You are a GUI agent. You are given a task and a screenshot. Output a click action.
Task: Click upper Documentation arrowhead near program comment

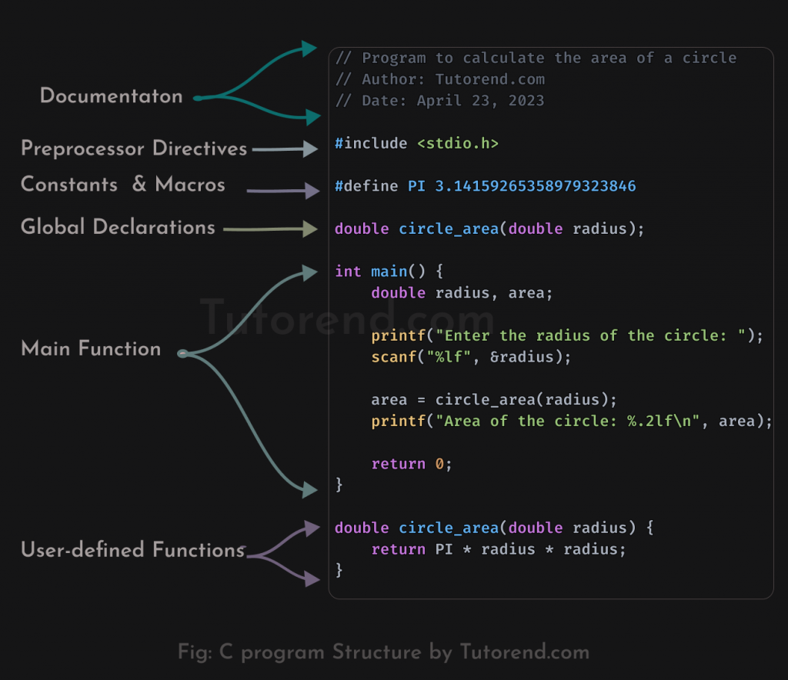click(309, 48)
